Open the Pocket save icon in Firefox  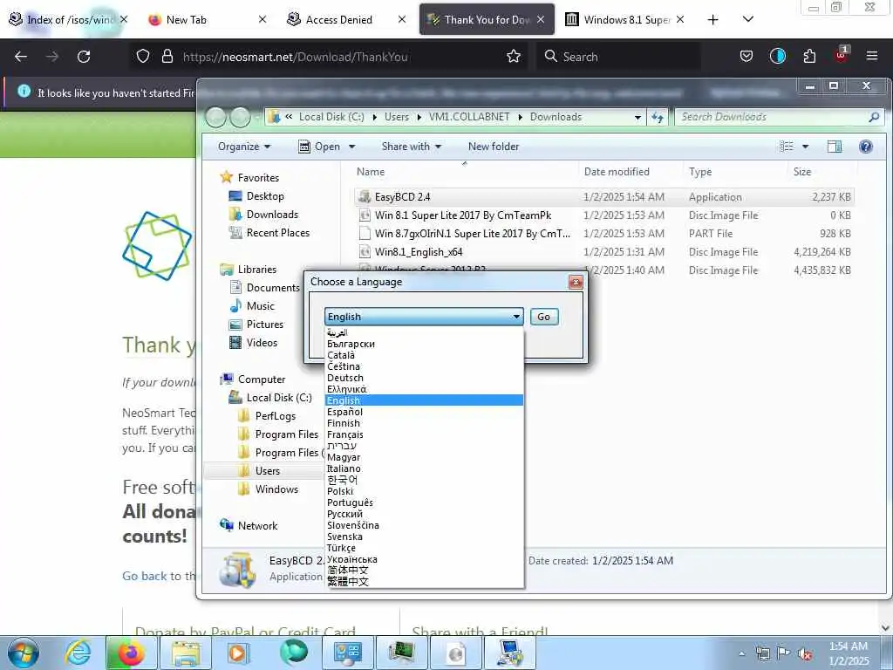[746, 56]
